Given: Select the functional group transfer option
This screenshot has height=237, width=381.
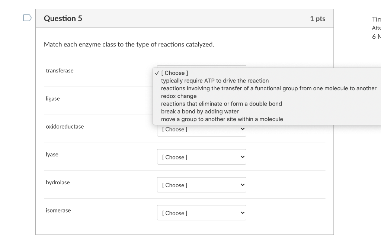Looking at the screenshot, I should coord(269,88).
